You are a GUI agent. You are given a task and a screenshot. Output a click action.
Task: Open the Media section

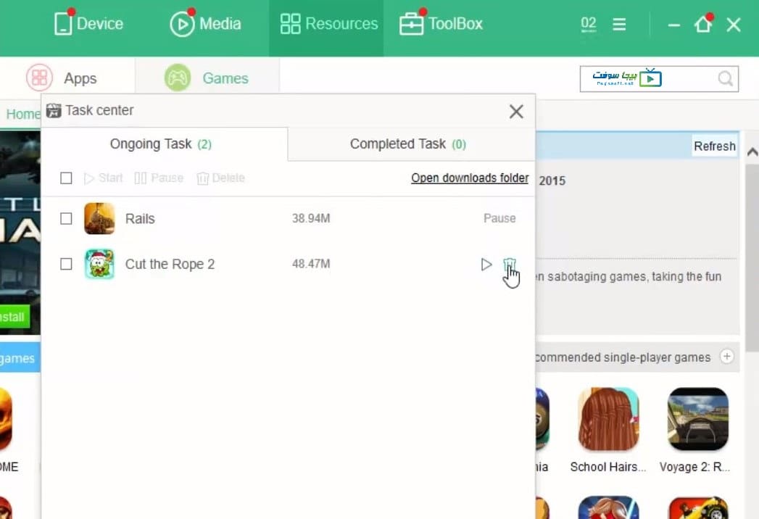[205, 23]
